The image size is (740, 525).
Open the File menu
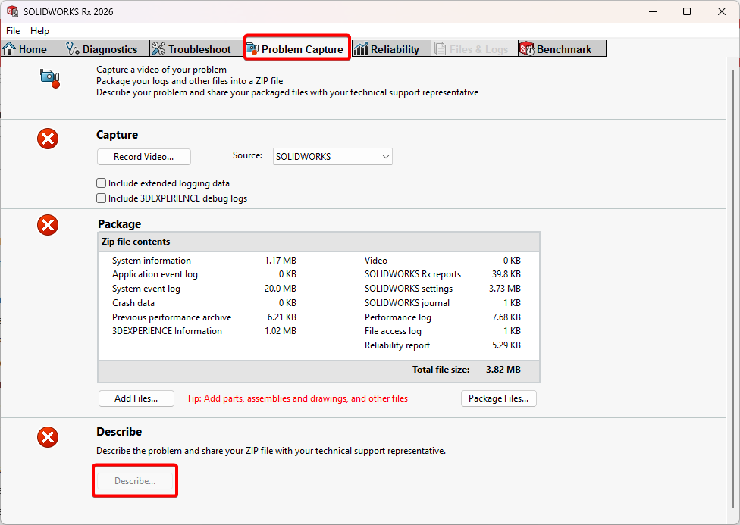13,30
